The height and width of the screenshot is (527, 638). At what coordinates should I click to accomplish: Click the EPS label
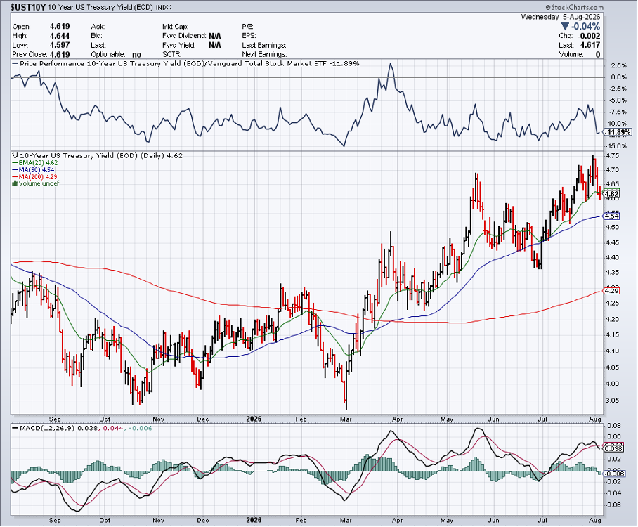249,36
